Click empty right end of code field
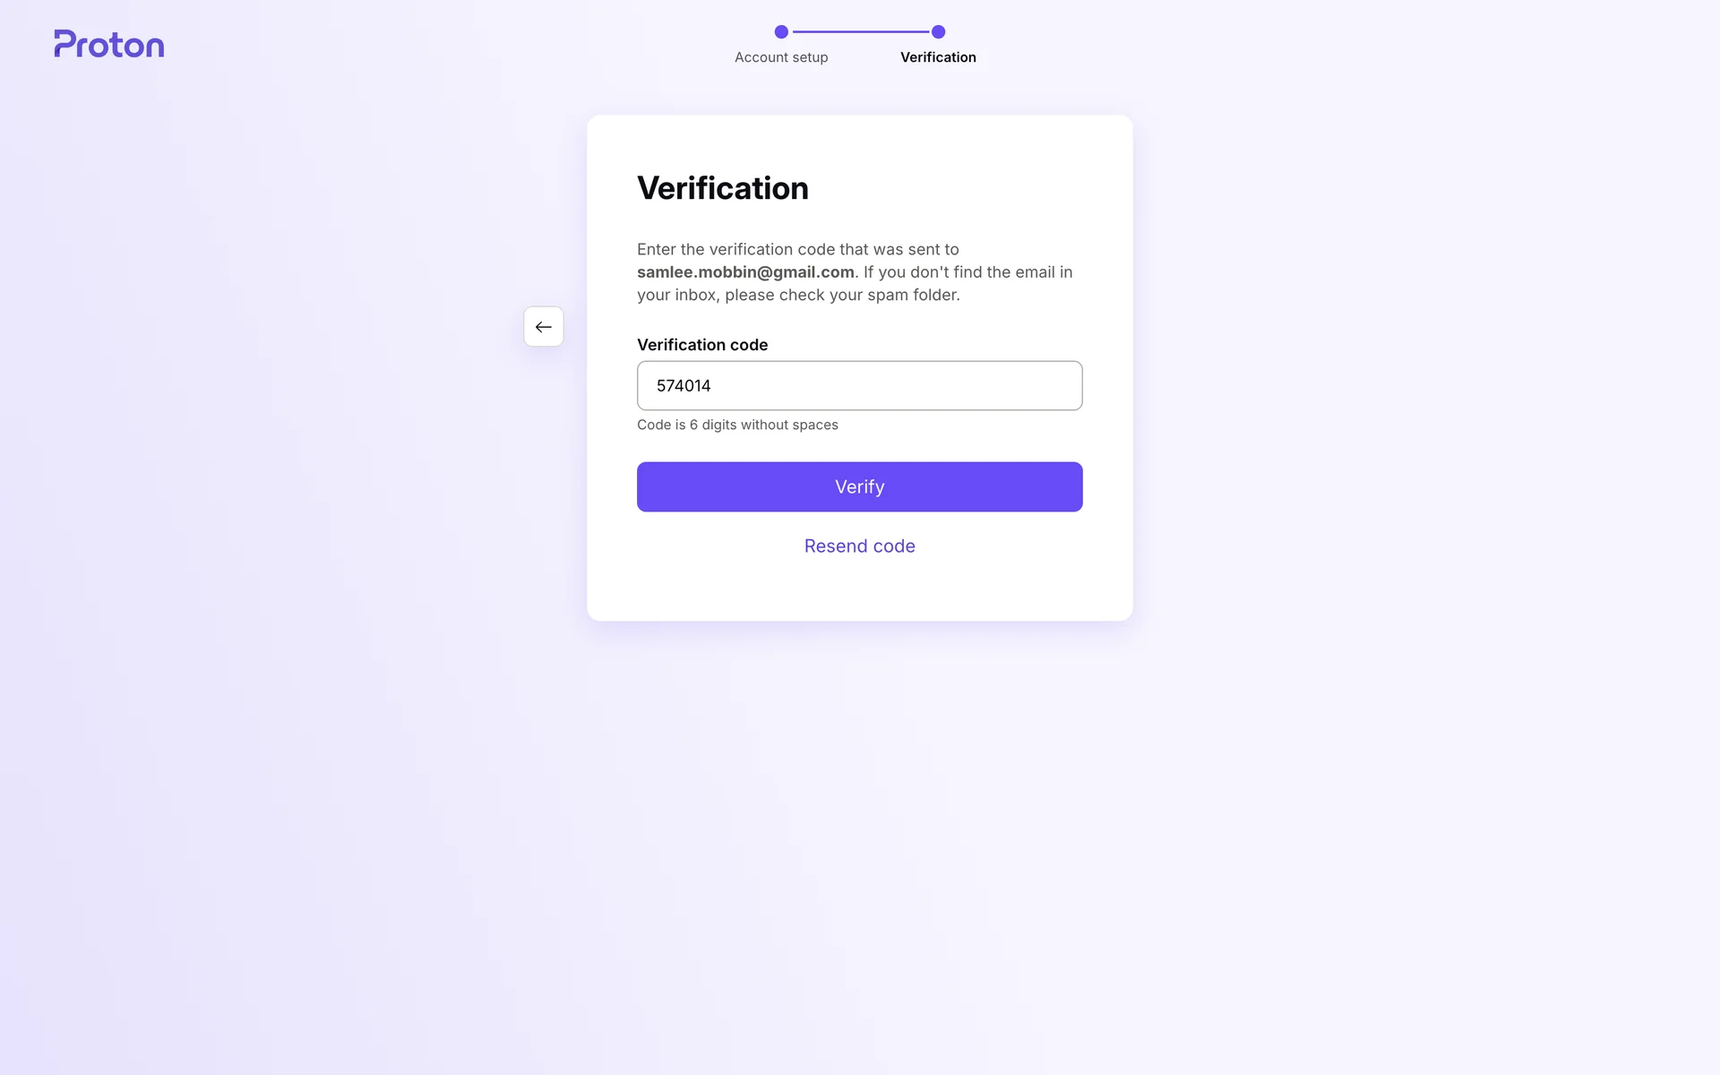The width and height of the screenshot is (1720, 1075). tap(1030, 386)
